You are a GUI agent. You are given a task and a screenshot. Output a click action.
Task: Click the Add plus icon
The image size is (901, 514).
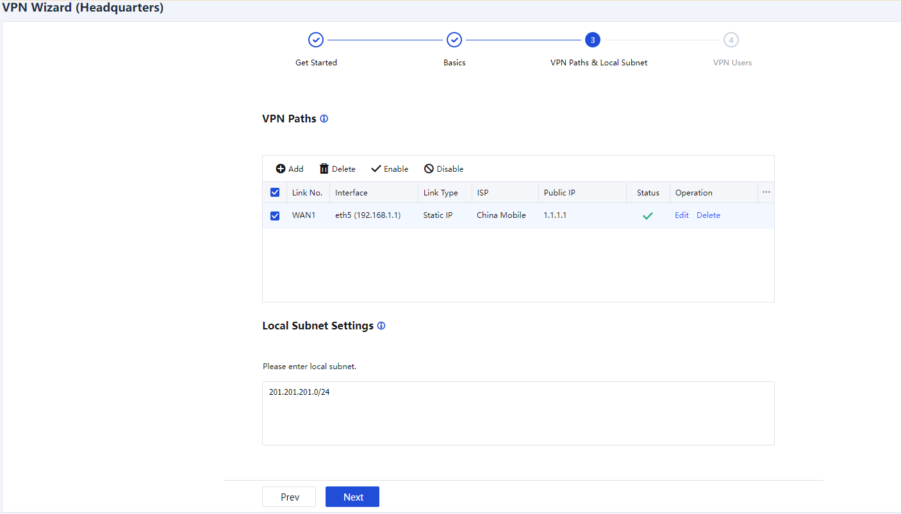(x=281, y=169)
